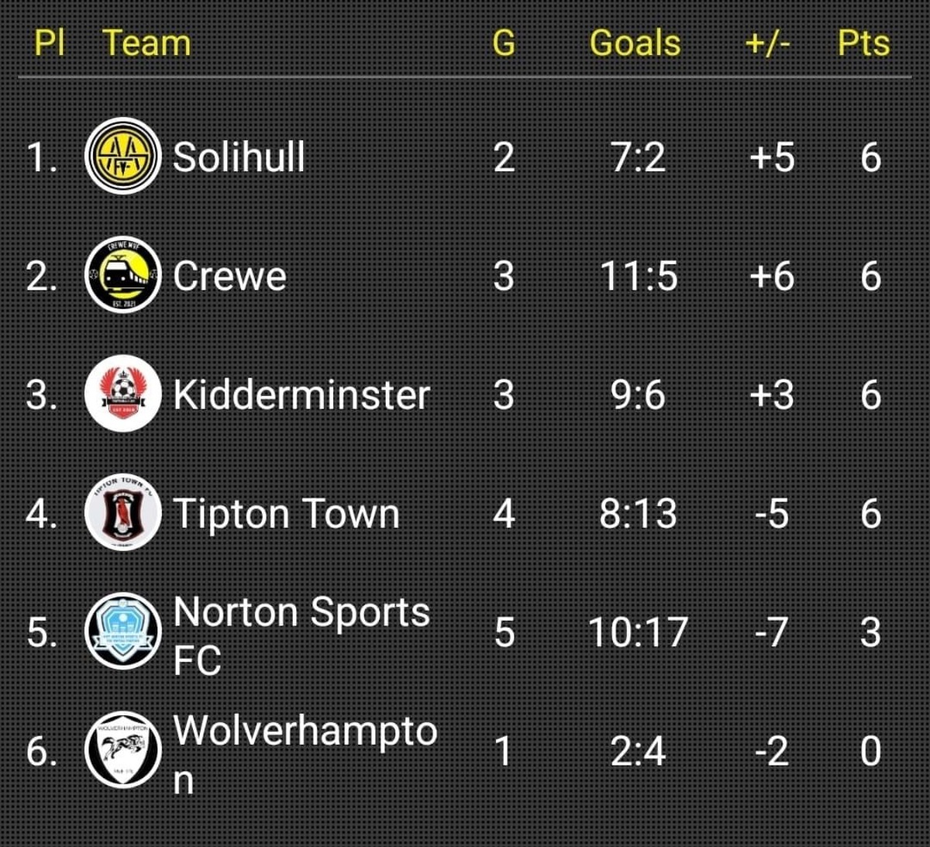Select Norton Sports' 10:17 goals value

pyautogui.click(x=638, y=632)
